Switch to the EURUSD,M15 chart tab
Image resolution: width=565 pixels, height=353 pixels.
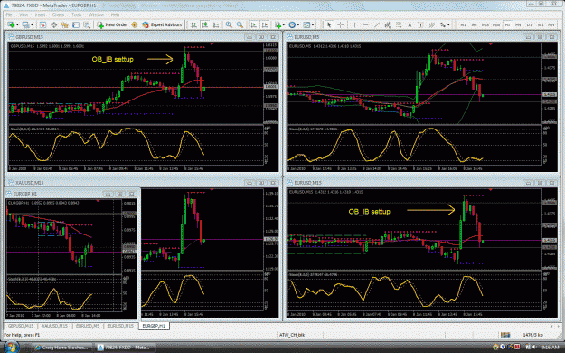point(121,326)
